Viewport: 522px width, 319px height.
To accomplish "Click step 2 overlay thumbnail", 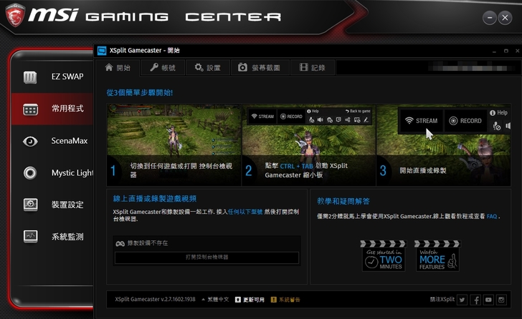I will (308, 144).
